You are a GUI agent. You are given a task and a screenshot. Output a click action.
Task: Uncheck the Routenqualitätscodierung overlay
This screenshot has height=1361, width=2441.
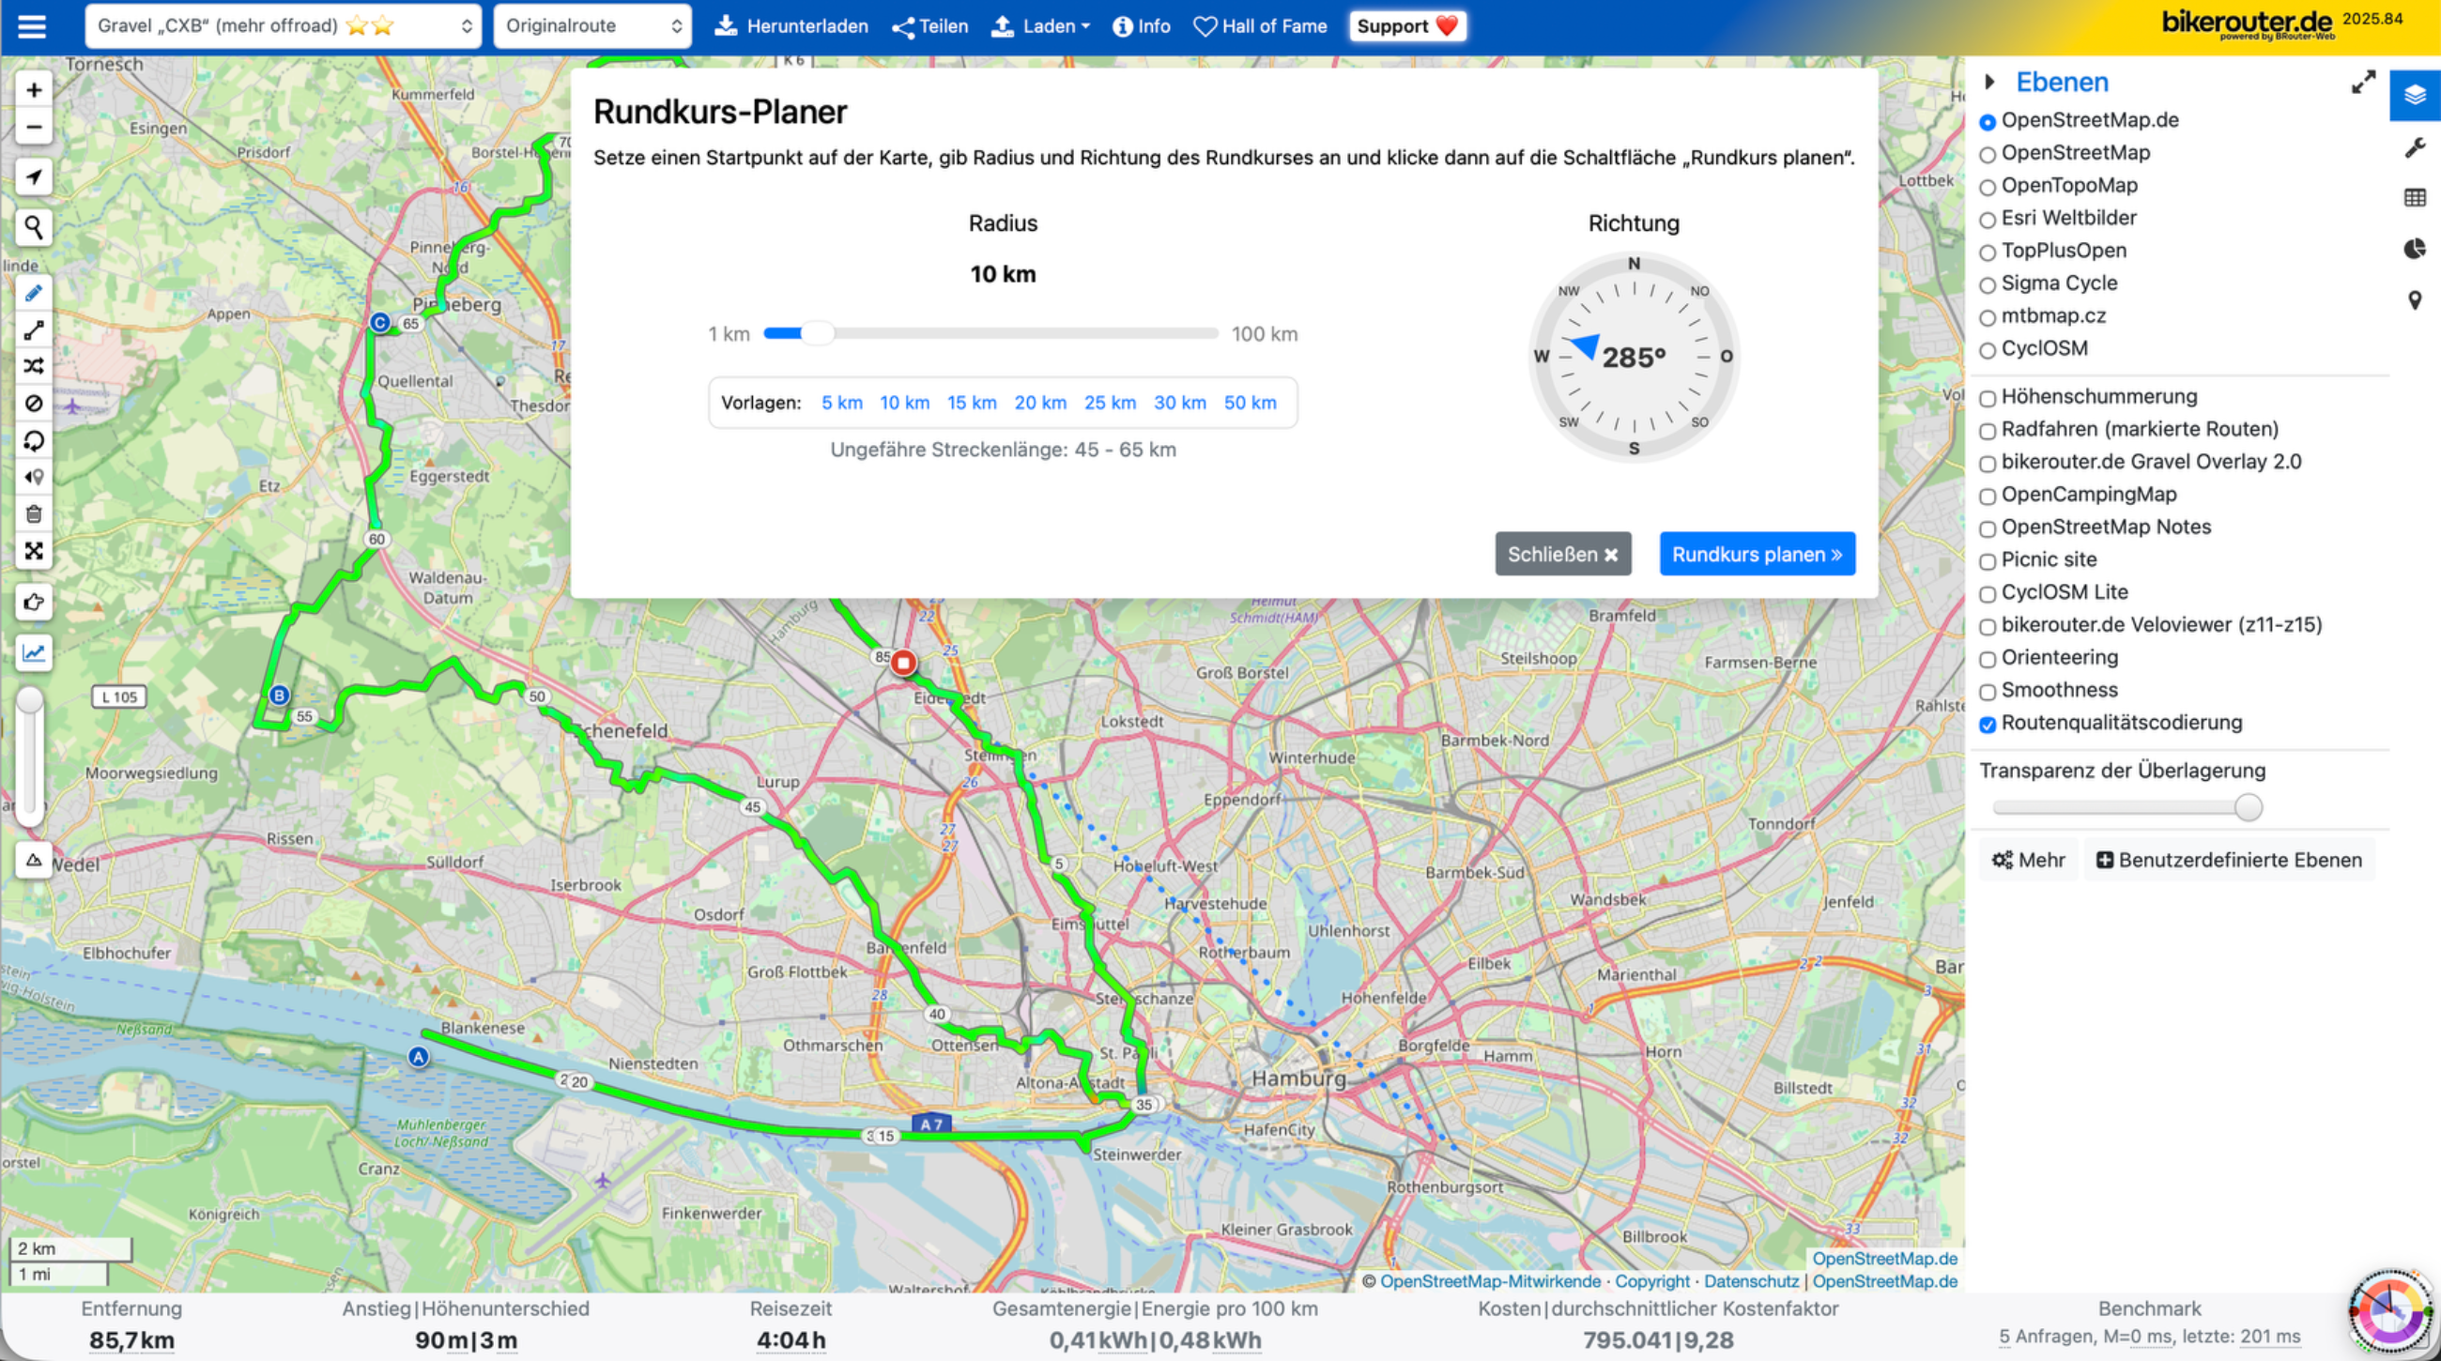tap(1988, 725)
